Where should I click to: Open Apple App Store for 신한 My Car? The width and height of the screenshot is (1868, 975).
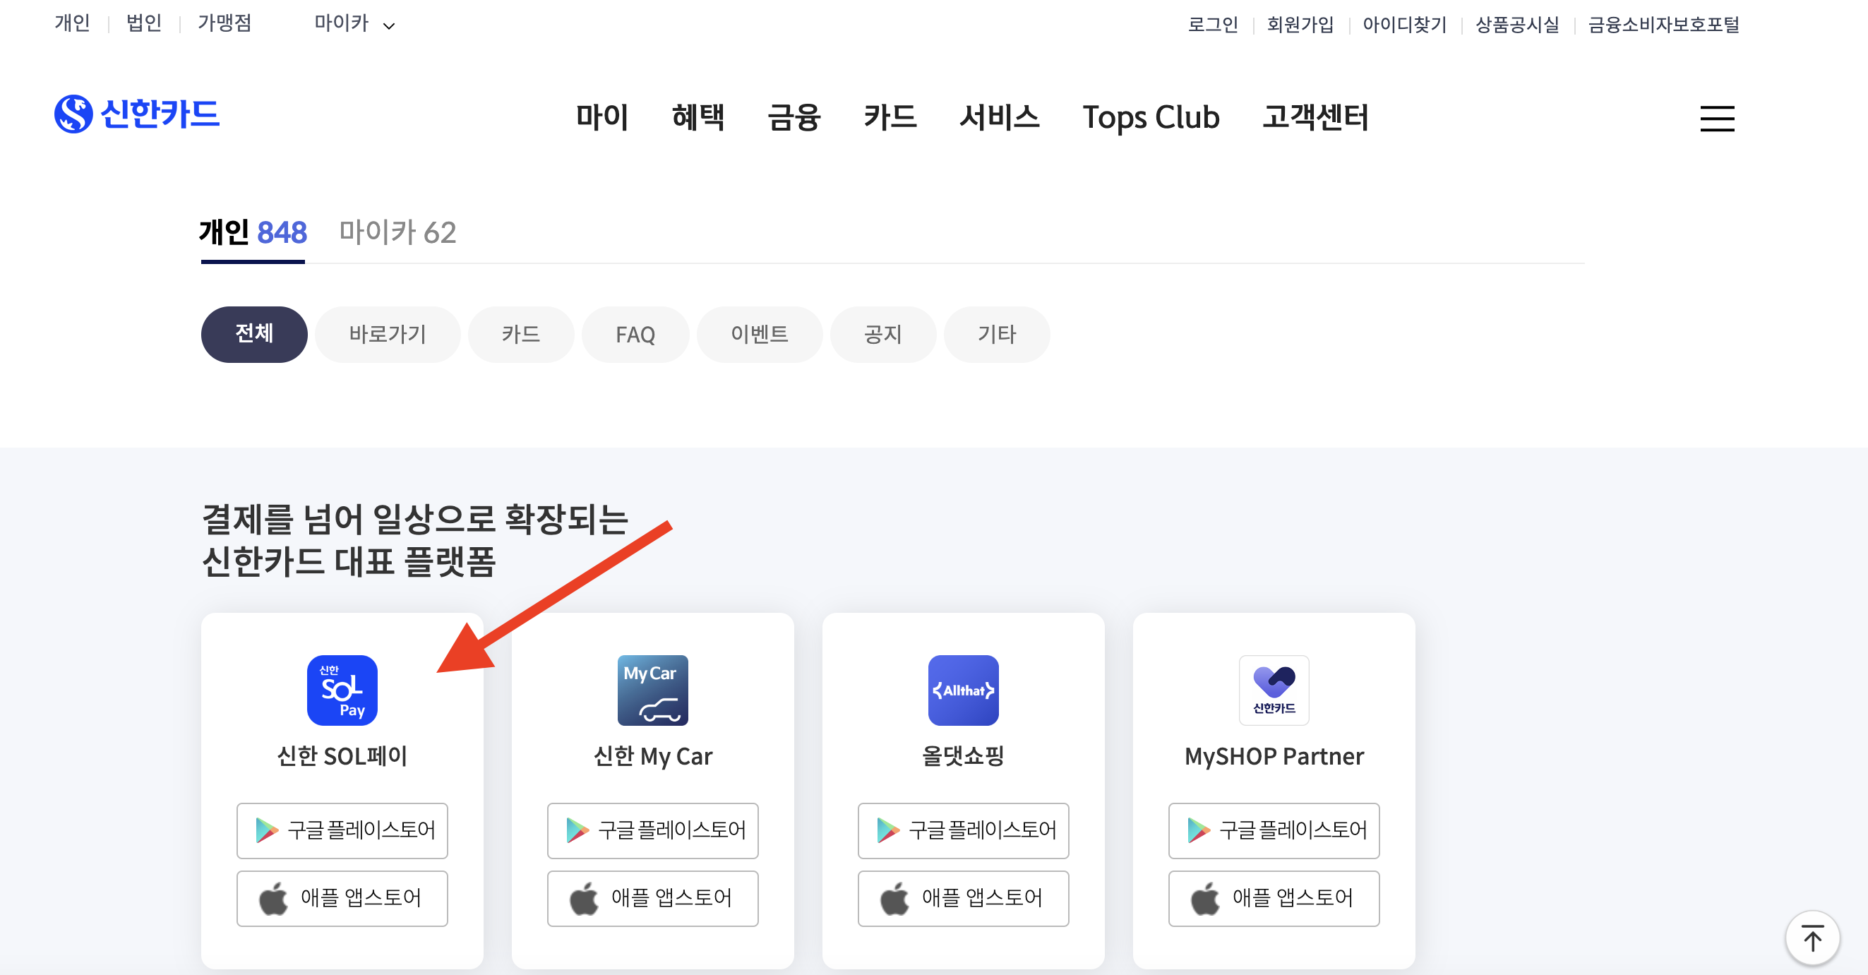(x=652, y=898)
